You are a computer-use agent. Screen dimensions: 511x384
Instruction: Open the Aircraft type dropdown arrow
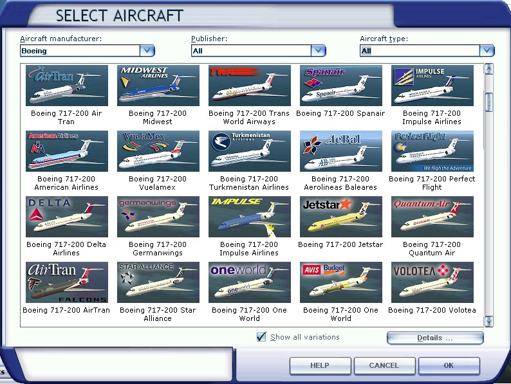(x=487, y=50)
